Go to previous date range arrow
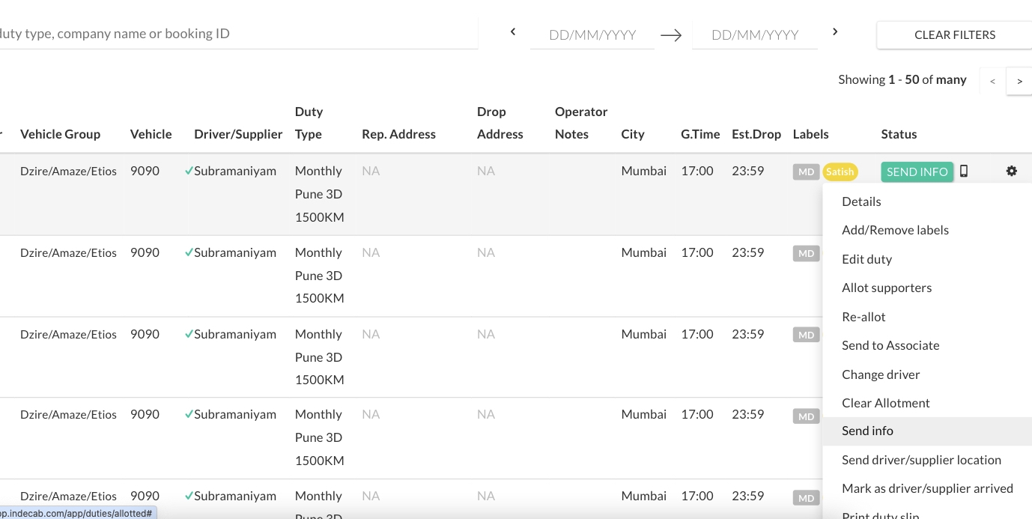This screenshot has width=1032, height=519. [x=513, y=32]
